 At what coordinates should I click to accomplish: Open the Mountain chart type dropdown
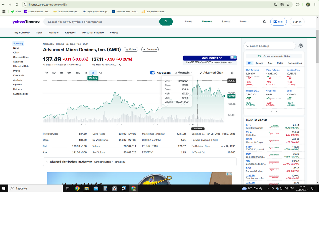pyautogui.click(x=183, y=73)
